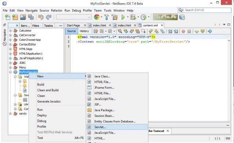The width and height of the screenshot is (234, 143).
Task: Click the Undo arrow icon
Action: pyautogui.click(x=41, y=17)
